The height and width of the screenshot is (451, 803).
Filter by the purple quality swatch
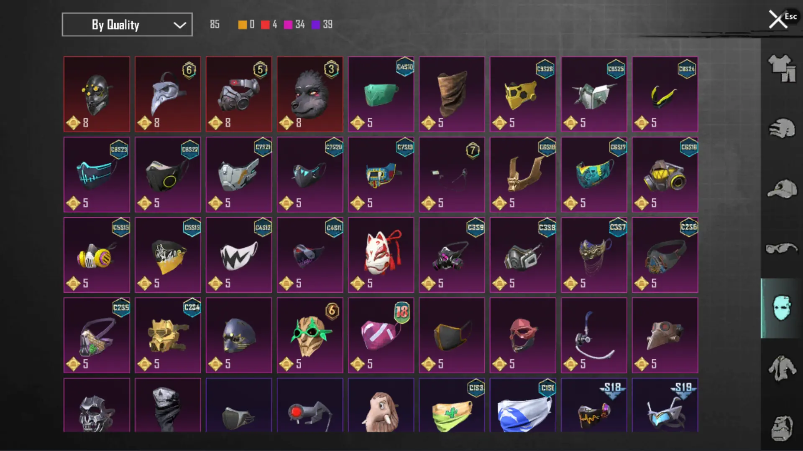tap(316, 25)
